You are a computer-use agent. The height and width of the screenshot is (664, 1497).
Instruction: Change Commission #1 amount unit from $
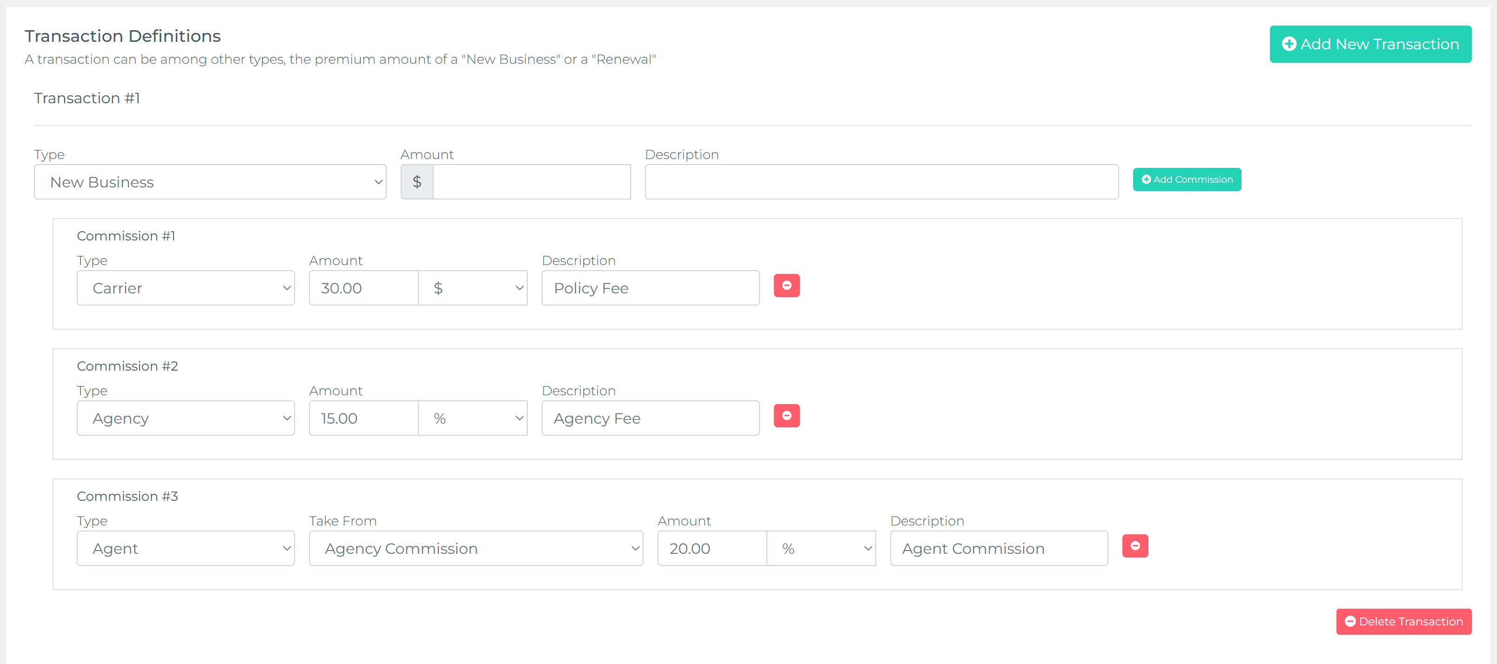[x=472, y=287]
